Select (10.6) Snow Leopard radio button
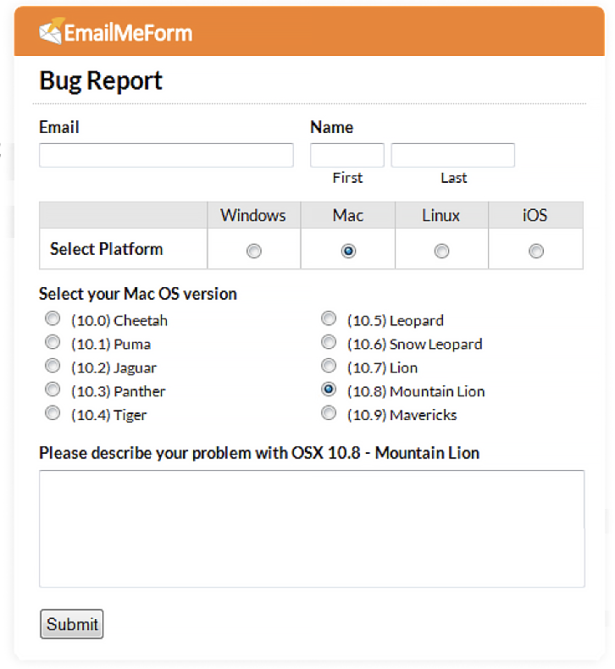Screen dimensions: 615x669 [x=329, y=342]
